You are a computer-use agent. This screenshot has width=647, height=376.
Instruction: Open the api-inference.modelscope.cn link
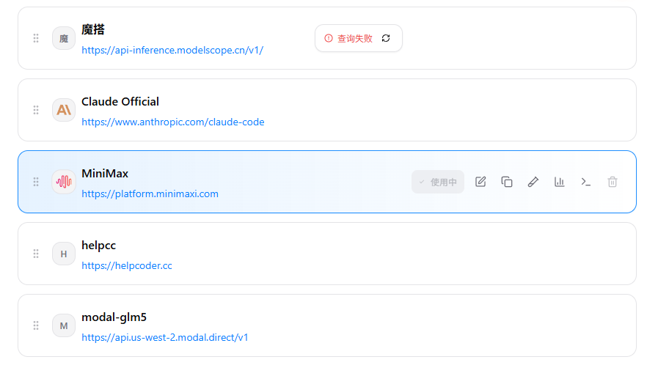pos(172,51)
